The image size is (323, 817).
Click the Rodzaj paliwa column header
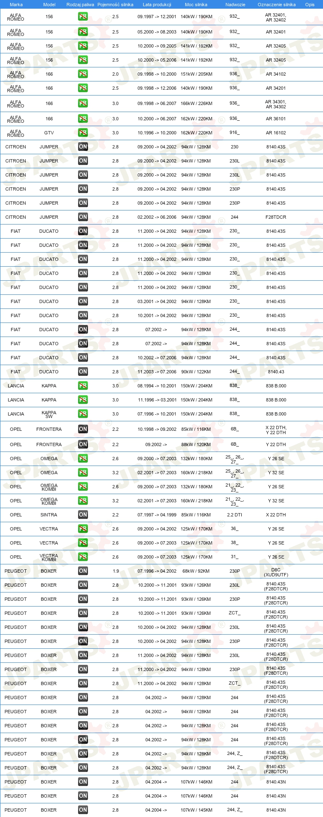pyautogui.click(x=80, y=5)
